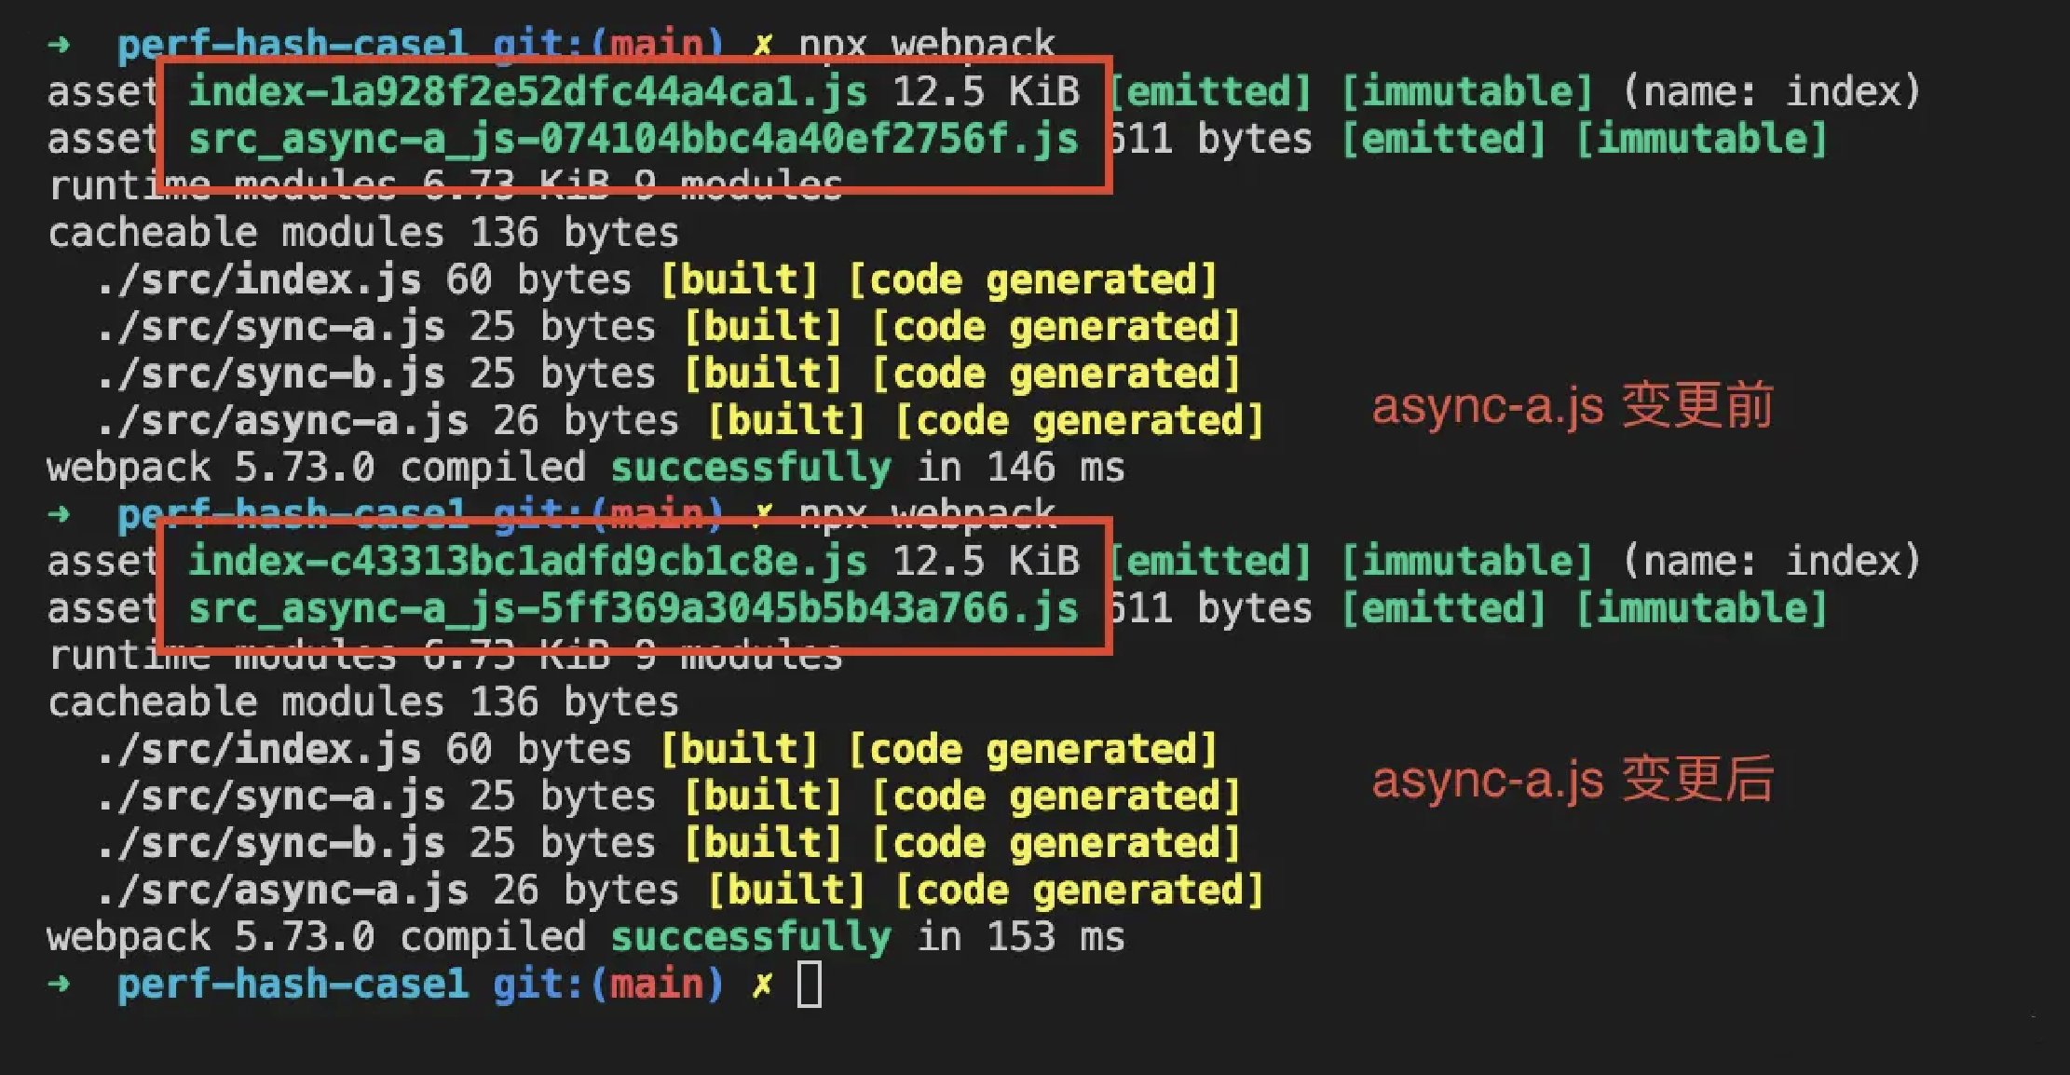Click "./src/async-a.js 26 bytes" in the first build output
This screenshot has height=1075, width=2070.
tap(388, 421)
